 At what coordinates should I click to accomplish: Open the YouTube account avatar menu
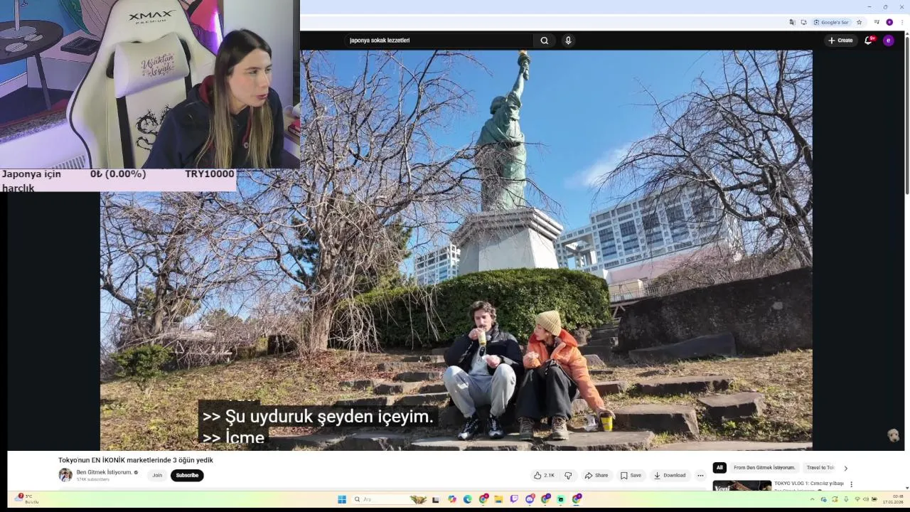pyautogui.click(x=888, y=41)
